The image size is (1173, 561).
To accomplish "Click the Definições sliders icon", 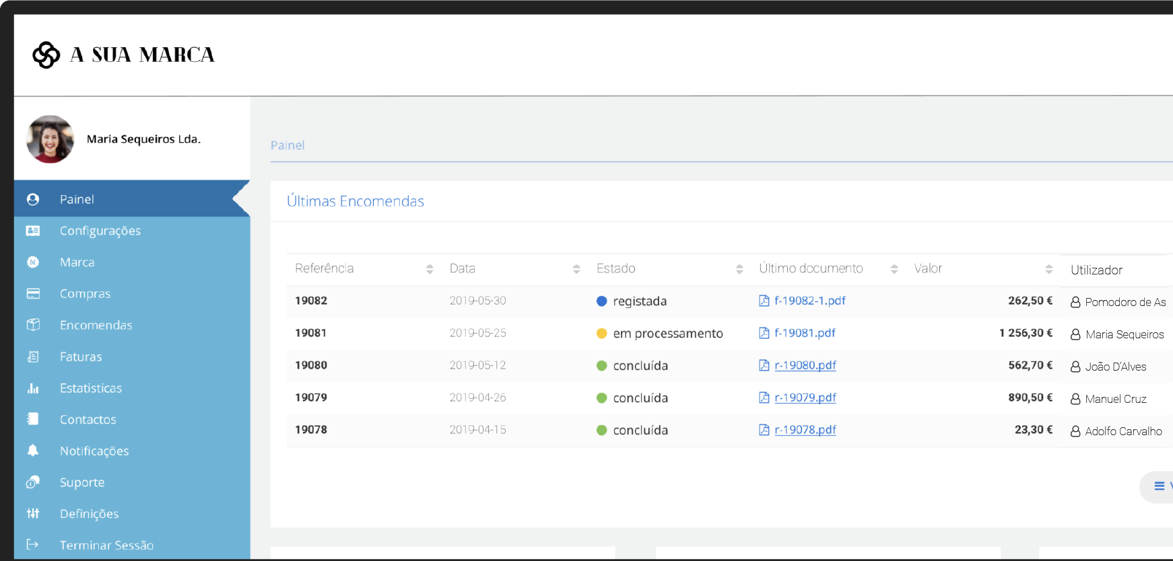I will coord(33,513).
